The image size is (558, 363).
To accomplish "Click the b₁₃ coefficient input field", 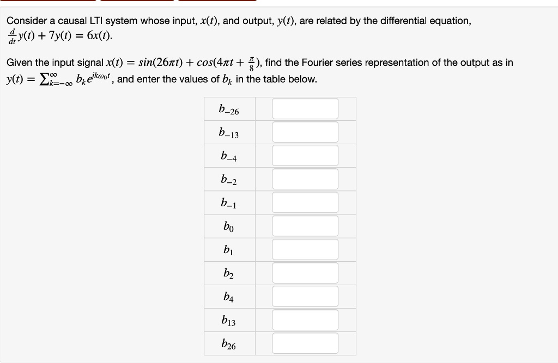I will (x=305, y=319).
